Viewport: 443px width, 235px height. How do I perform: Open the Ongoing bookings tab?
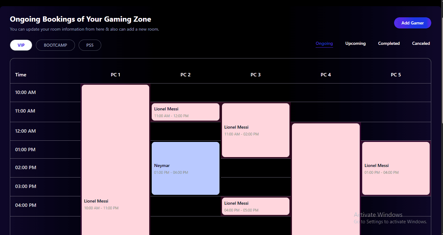[324, 43]
